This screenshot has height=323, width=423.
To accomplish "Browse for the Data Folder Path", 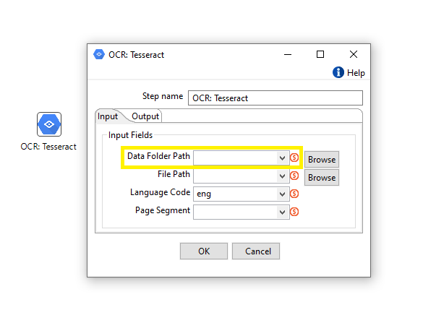I will (322, 160).
